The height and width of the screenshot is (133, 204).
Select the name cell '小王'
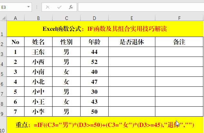point(38,102)
